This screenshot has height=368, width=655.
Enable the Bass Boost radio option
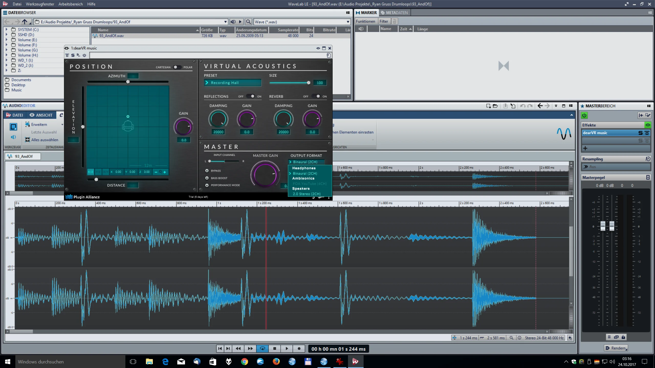click(207, 178)
